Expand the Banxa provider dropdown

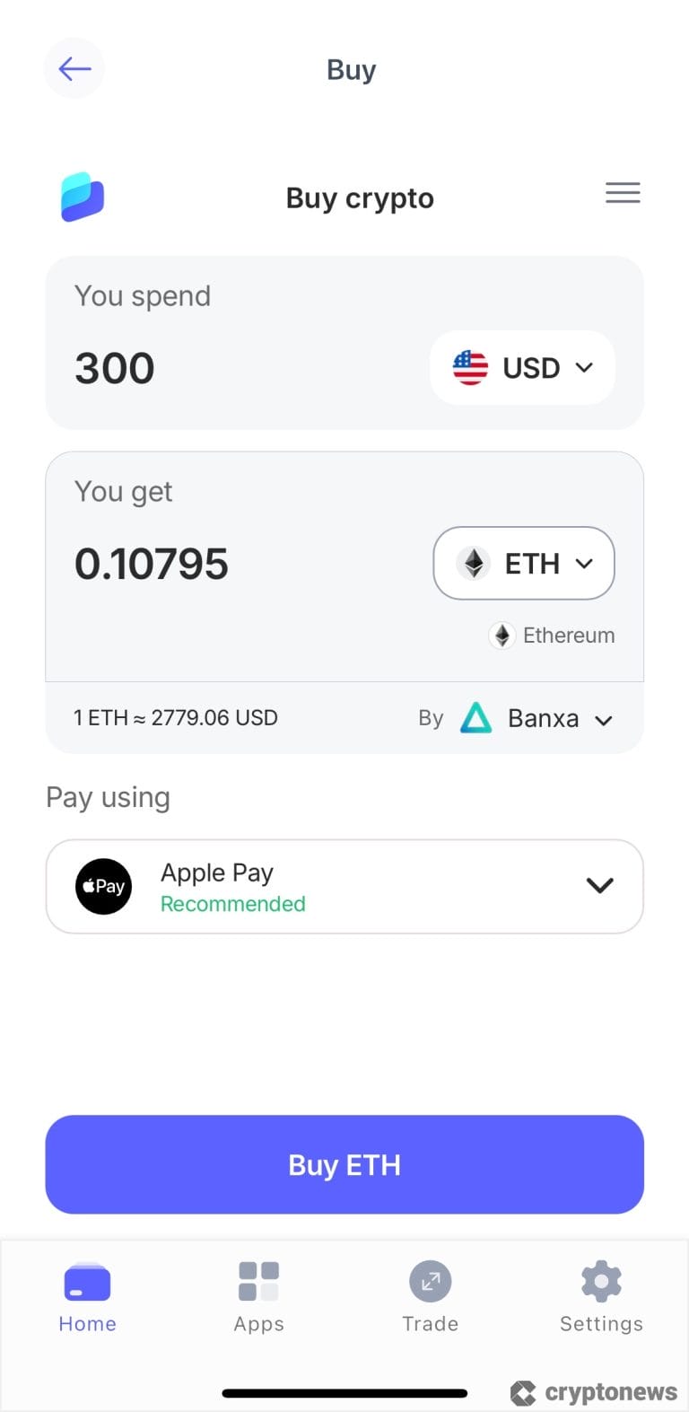click(x=604, y=720)
